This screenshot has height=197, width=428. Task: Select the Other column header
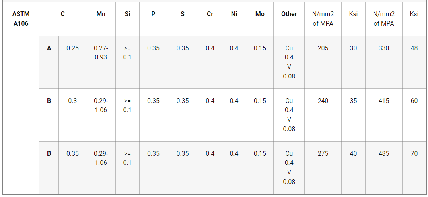[289, 14]
